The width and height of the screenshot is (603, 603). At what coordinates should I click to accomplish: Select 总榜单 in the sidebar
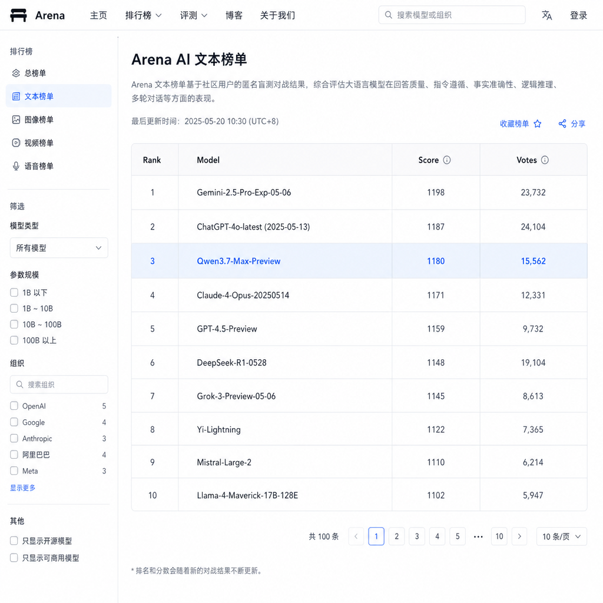[x=58, y=73]
